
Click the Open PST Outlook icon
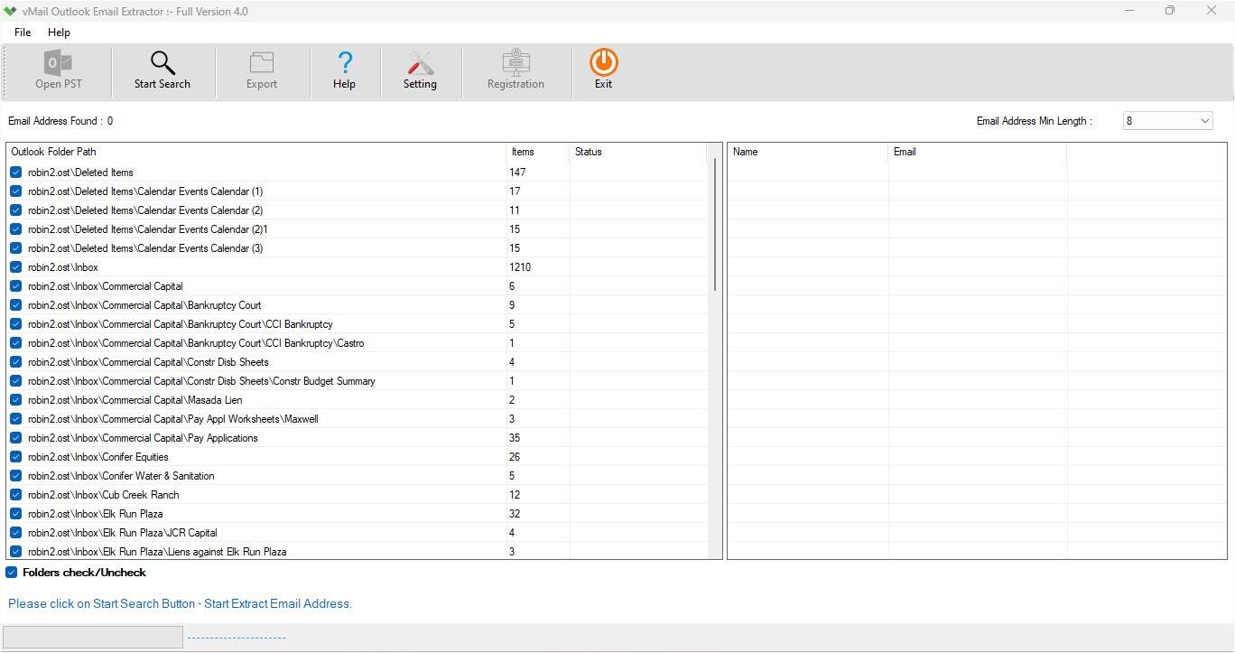coord(59,62)
